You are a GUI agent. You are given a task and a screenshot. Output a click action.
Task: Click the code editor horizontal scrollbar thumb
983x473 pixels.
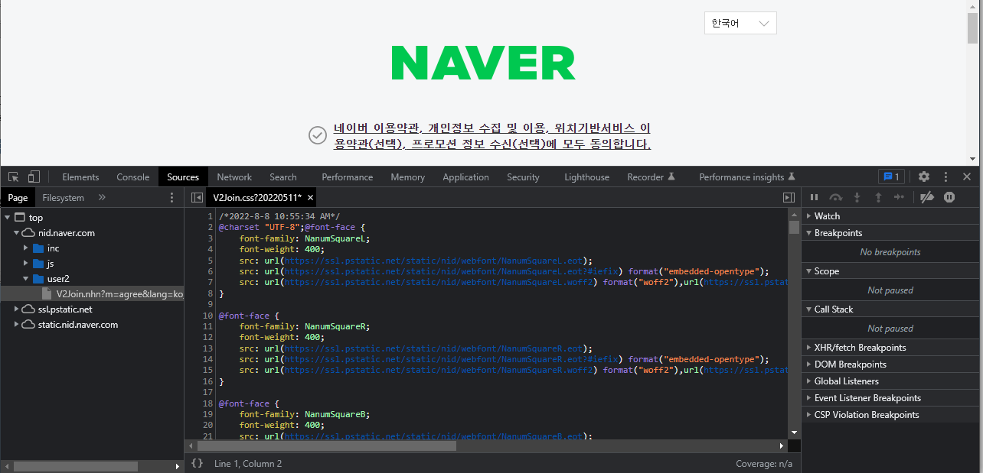[326, 445]
